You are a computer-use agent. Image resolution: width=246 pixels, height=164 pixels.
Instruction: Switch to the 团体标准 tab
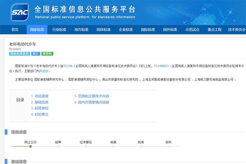(103, 30)
